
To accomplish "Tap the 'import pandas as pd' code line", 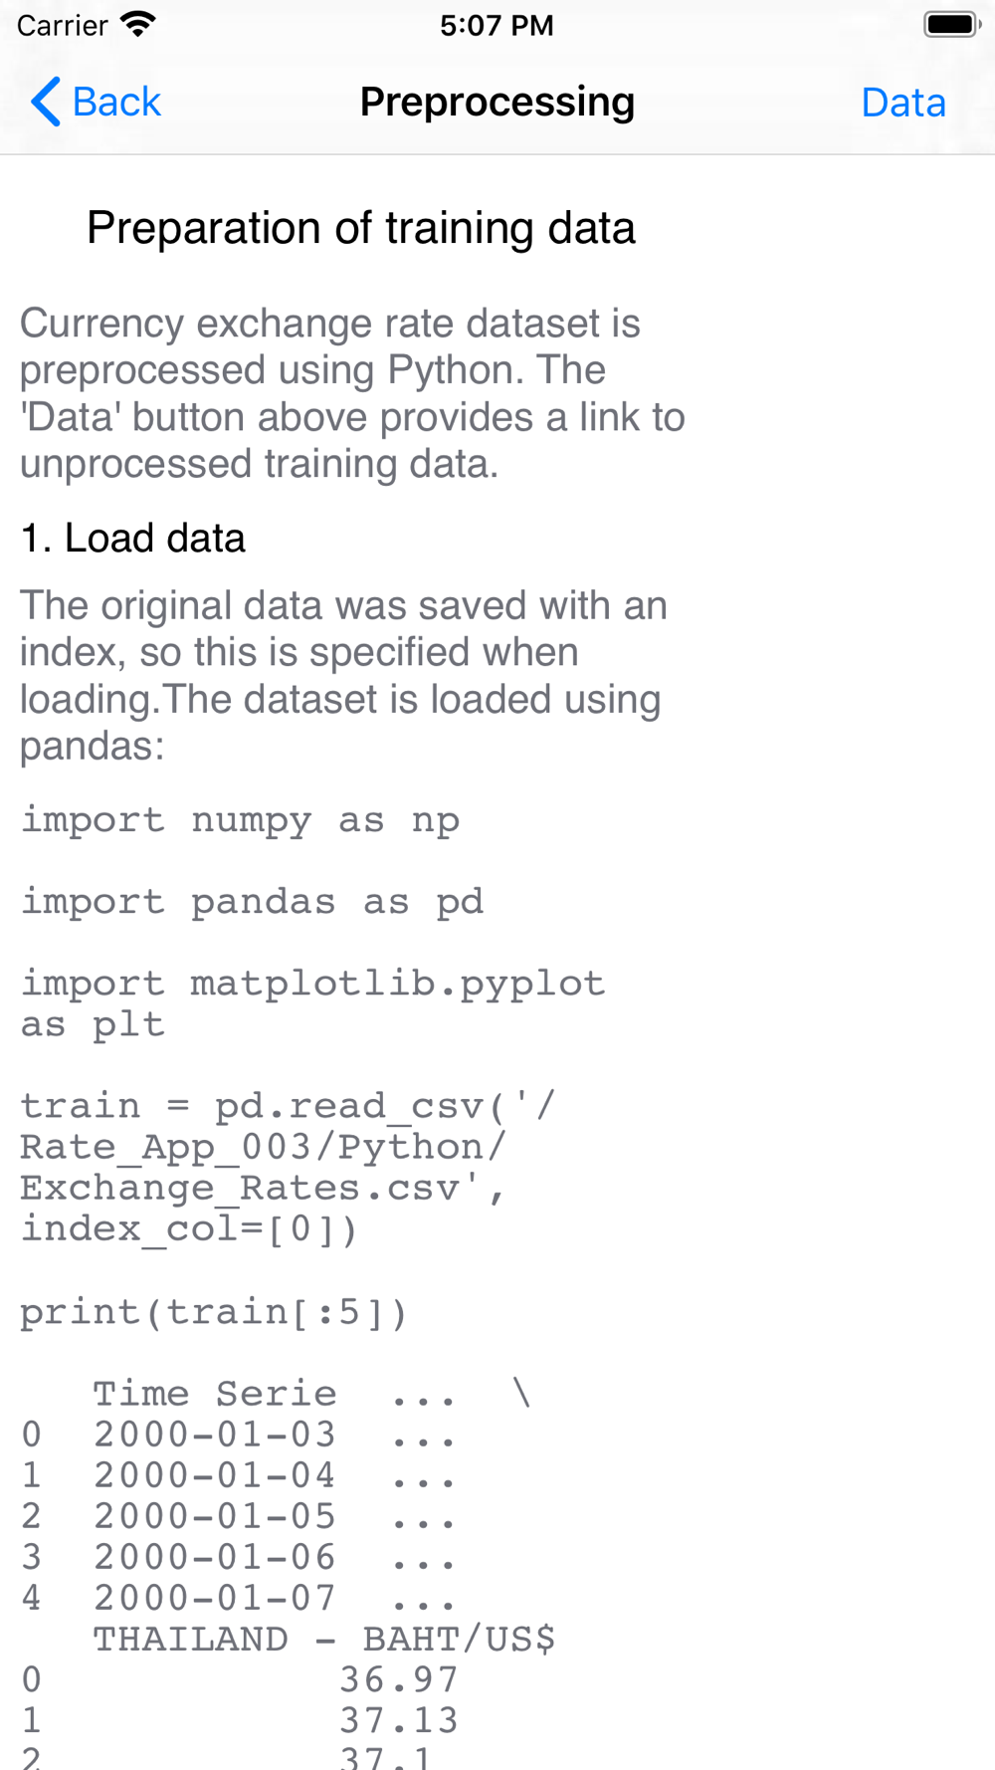I will (252, 902).
